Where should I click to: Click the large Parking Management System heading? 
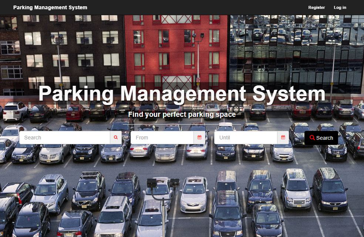point(182,94)
